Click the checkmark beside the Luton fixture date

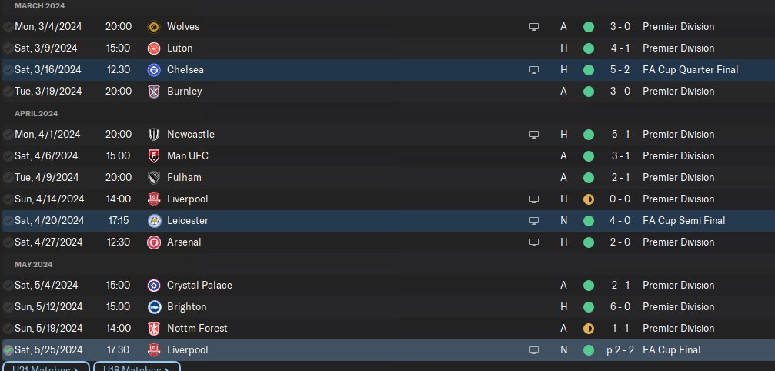point(8,48)
